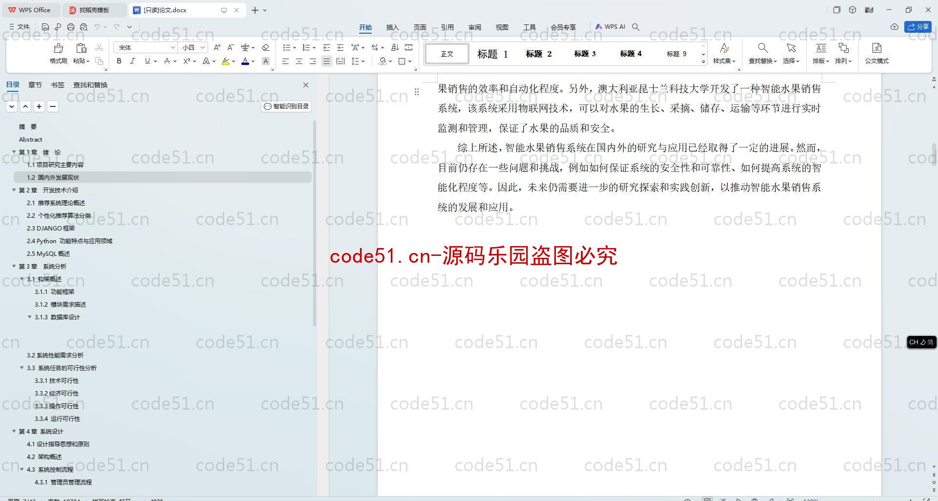Collapse 3.3 系统任务的可行性分析 node

point(21,368)
